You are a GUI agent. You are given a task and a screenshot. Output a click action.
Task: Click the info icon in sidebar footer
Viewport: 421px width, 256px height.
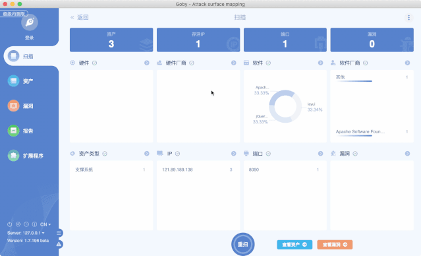click(35, 224)
